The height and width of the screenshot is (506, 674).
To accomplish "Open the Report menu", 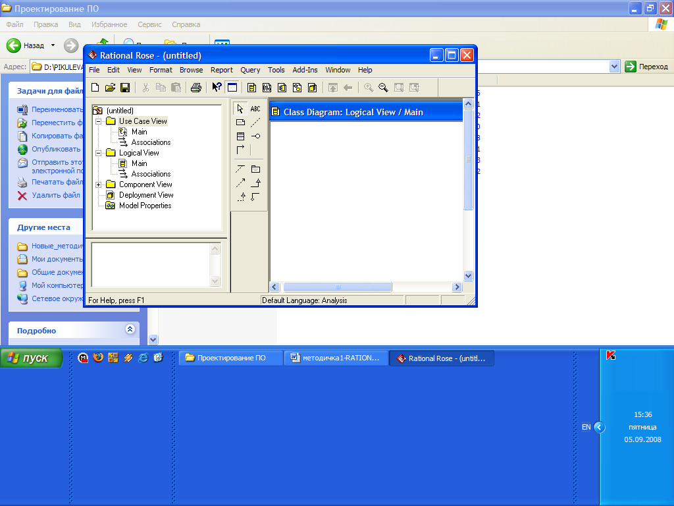I will (x=221, y=70).
